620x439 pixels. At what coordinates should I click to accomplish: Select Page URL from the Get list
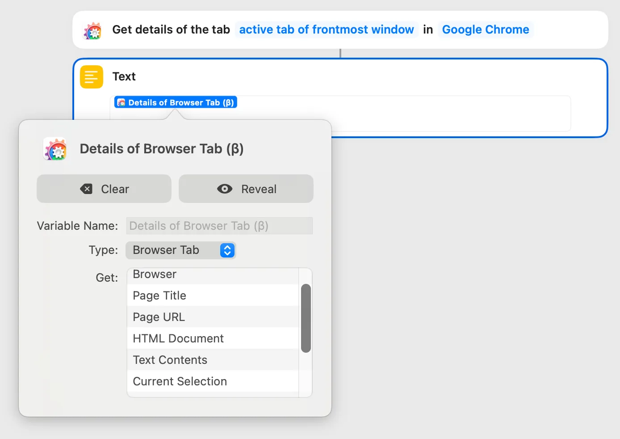[x=159, y=317]
